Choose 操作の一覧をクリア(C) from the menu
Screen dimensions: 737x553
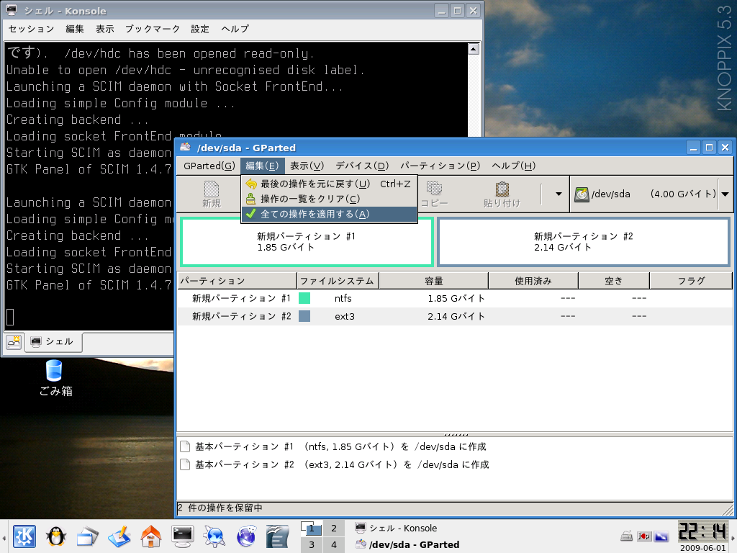coord(329,199)
